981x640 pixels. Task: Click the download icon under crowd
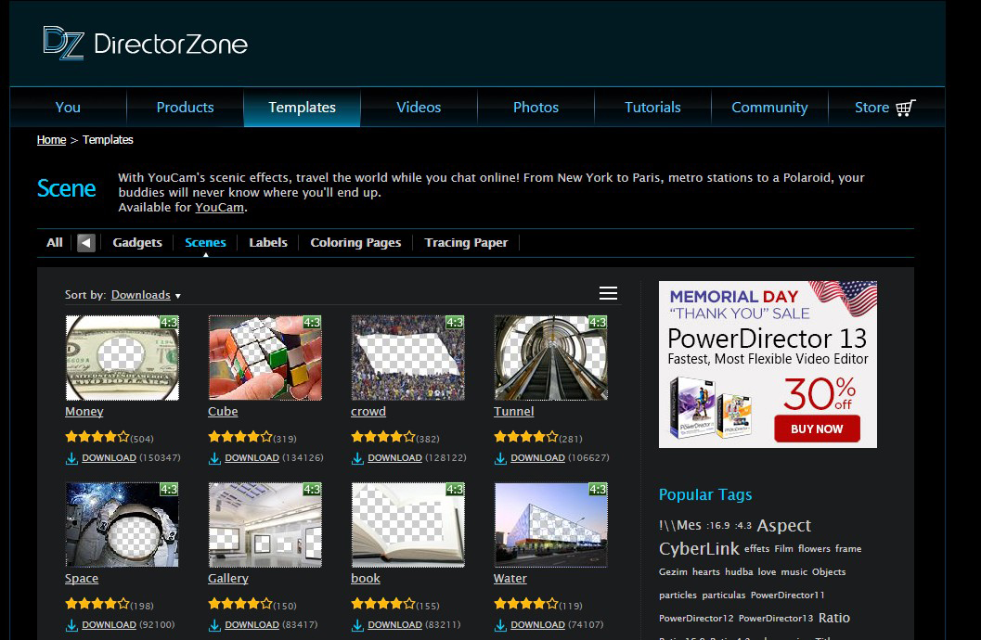pos(355,457)
